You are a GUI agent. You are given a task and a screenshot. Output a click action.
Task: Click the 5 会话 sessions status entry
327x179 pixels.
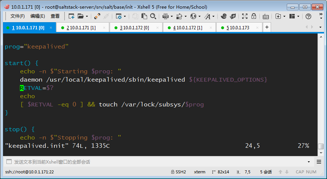266,172
